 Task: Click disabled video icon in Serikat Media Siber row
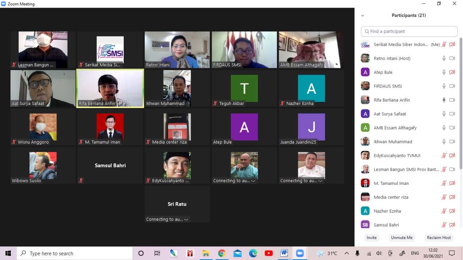(452, 44)
